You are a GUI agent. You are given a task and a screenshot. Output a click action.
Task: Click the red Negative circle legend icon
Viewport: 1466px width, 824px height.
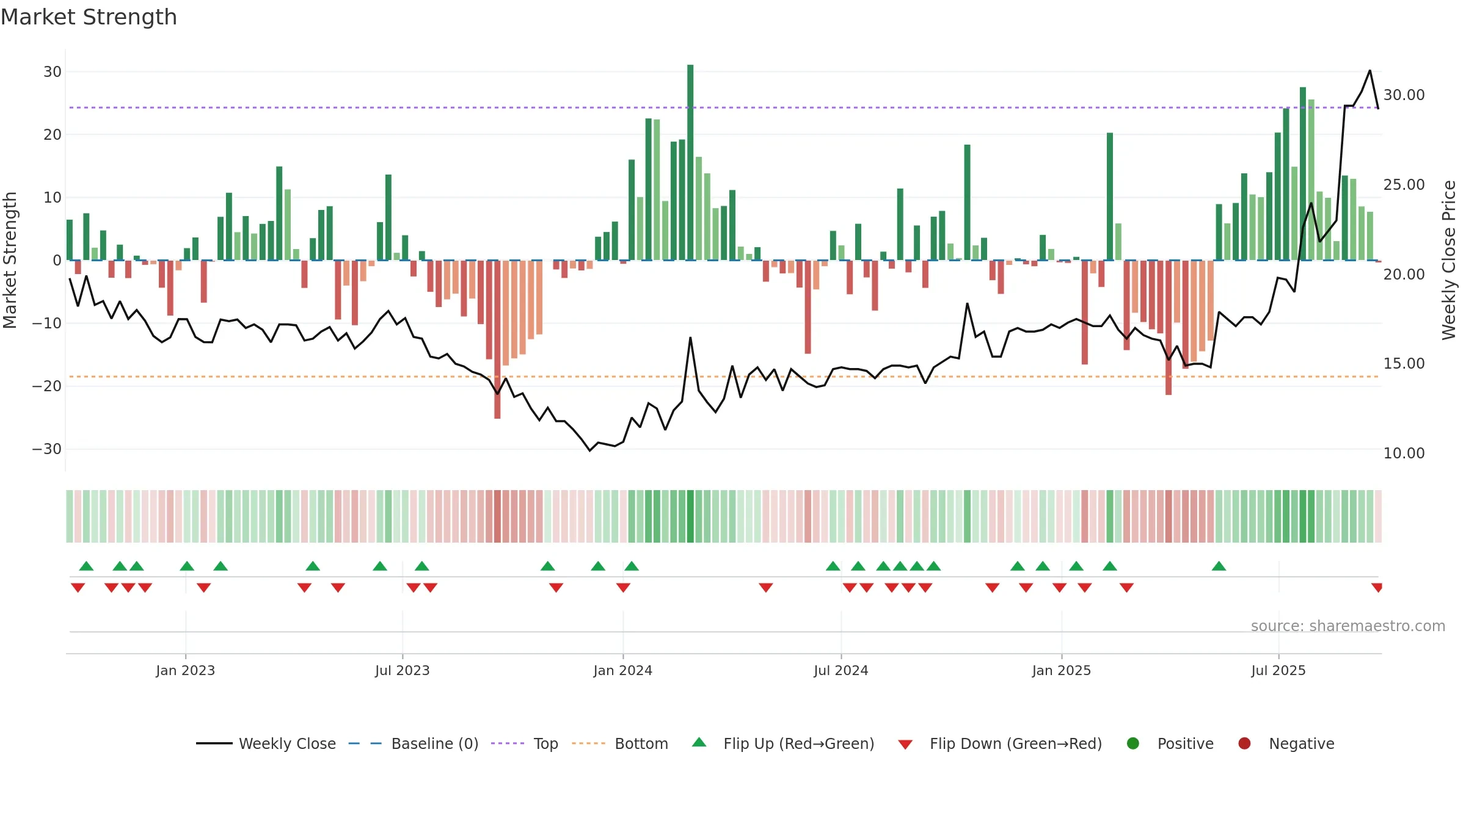click(x=1244, y=743)
